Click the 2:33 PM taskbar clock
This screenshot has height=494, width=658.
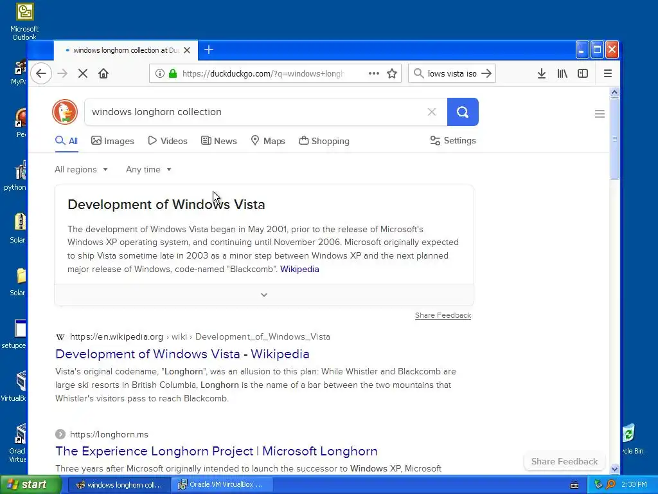(634, 484)
